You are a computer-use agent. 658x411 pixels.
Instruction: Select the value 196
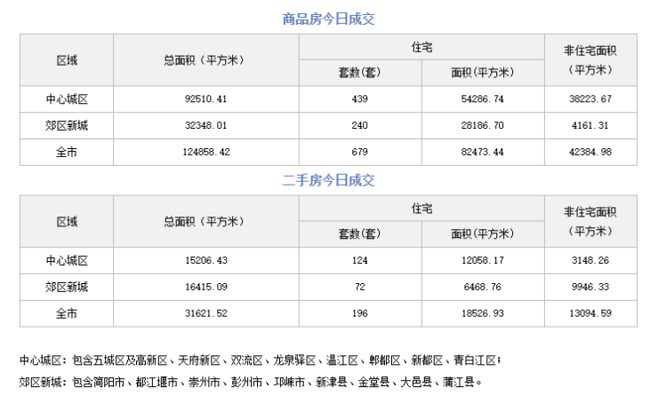point(359,313)
